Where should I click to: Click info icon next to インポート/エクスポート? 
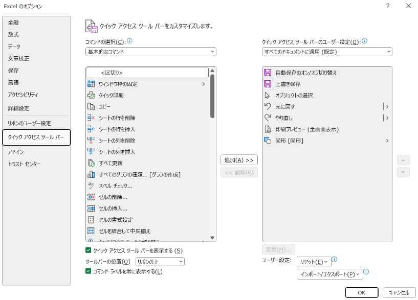click(x=366, y=272)
